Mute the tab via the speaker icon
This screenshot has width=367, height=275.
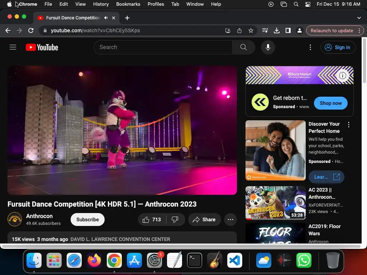[x=106, y=18]
